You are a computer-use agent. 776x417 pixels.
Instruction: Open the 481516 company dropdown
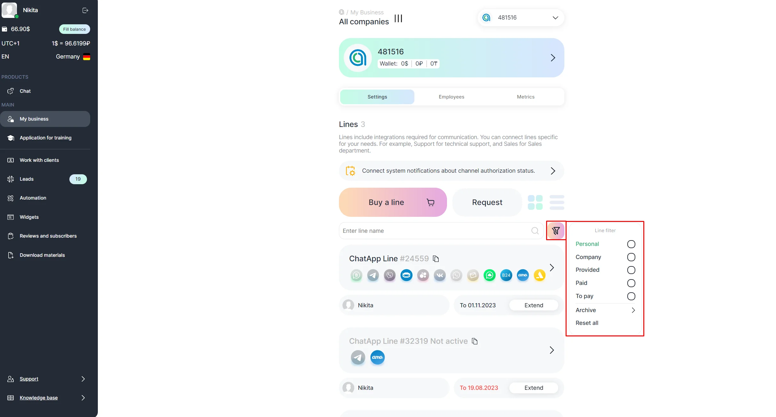point(521,18)
